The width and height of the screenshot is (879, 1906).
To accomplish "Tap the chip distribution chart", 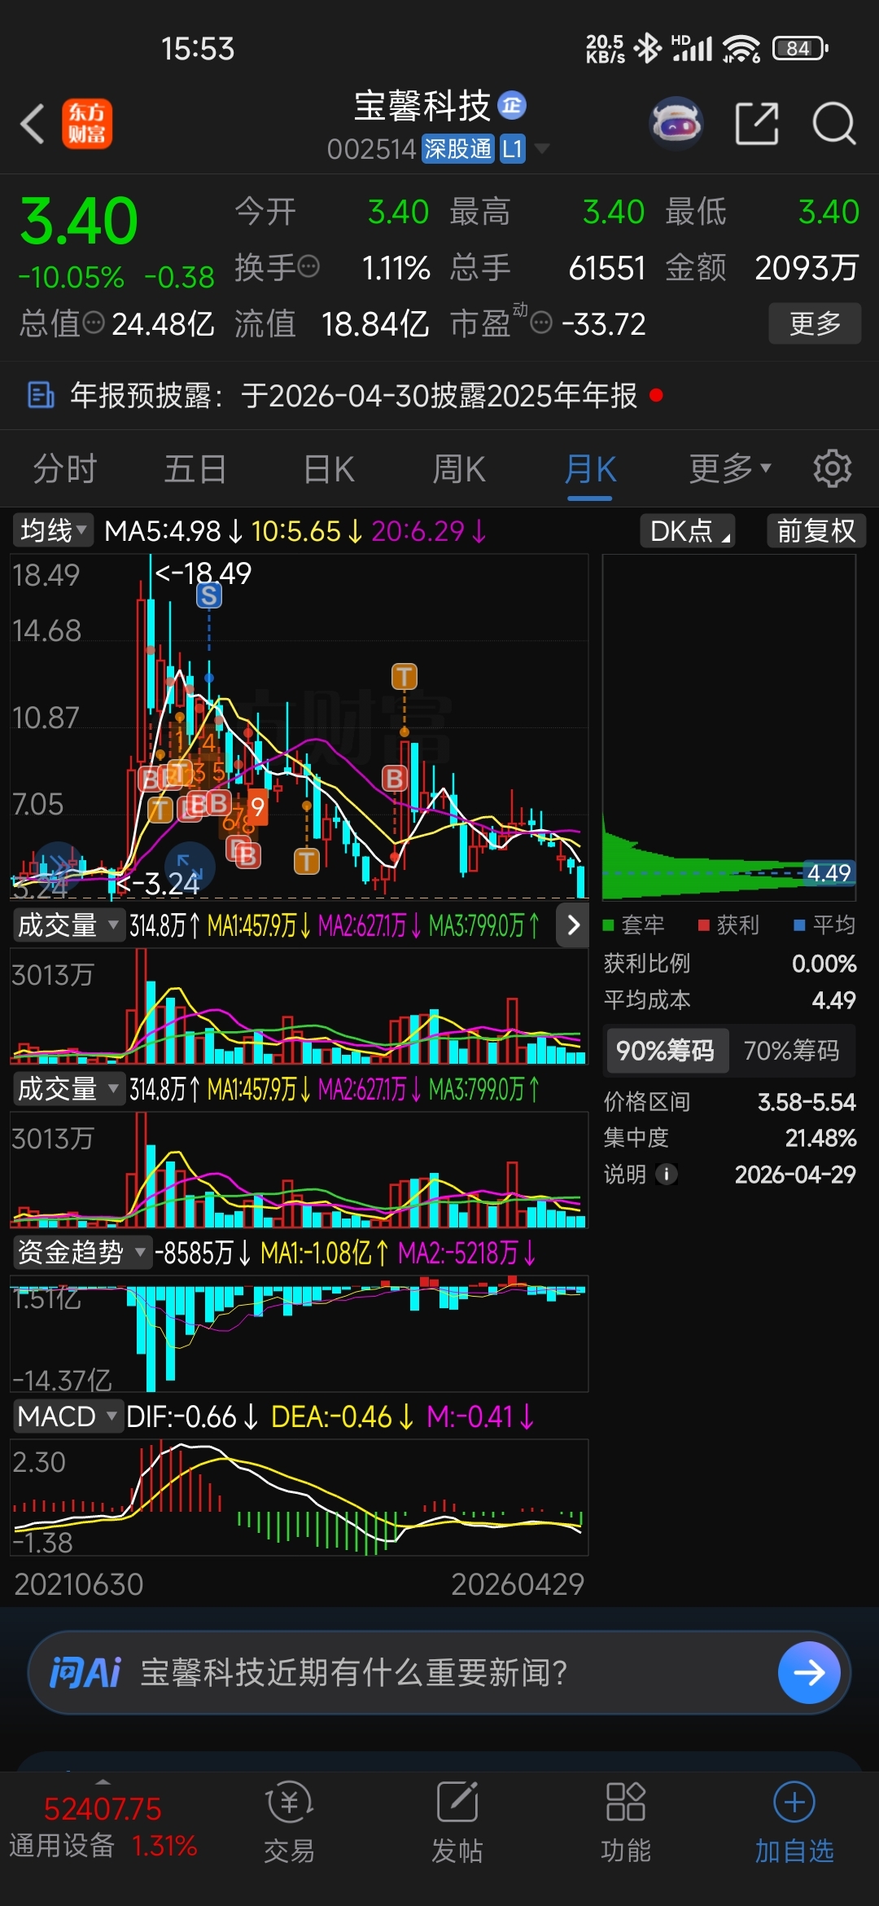I will pos(729,727).
